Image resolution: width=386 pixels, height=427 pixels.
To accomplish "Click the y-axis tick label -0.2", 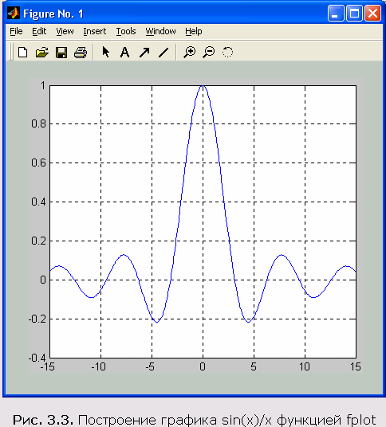I will pos(37,319).
